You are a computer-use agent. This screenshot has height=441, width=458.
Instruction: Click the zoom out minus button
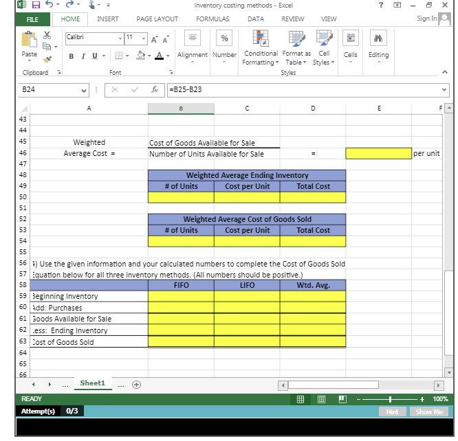point(359,399)
